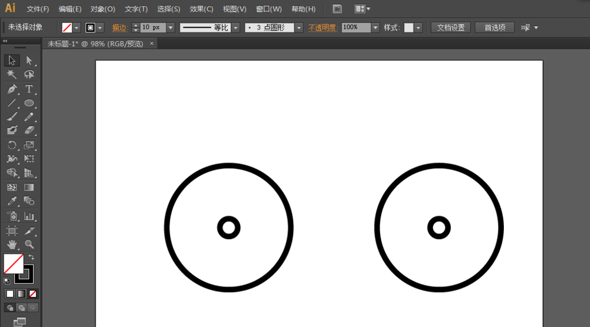Screen dimensions: 590x327
Task: Switch to Gradient paint mode button
Action: click(x=21, y=293)
